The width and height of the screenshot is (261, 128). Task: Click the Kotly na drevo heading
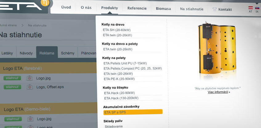[x=113, y=25]
